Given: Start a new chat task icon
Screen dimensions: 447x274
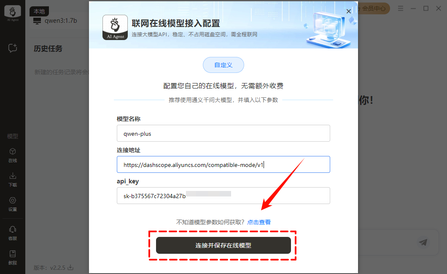Looking at the screenshot, I should pos(13,48).
